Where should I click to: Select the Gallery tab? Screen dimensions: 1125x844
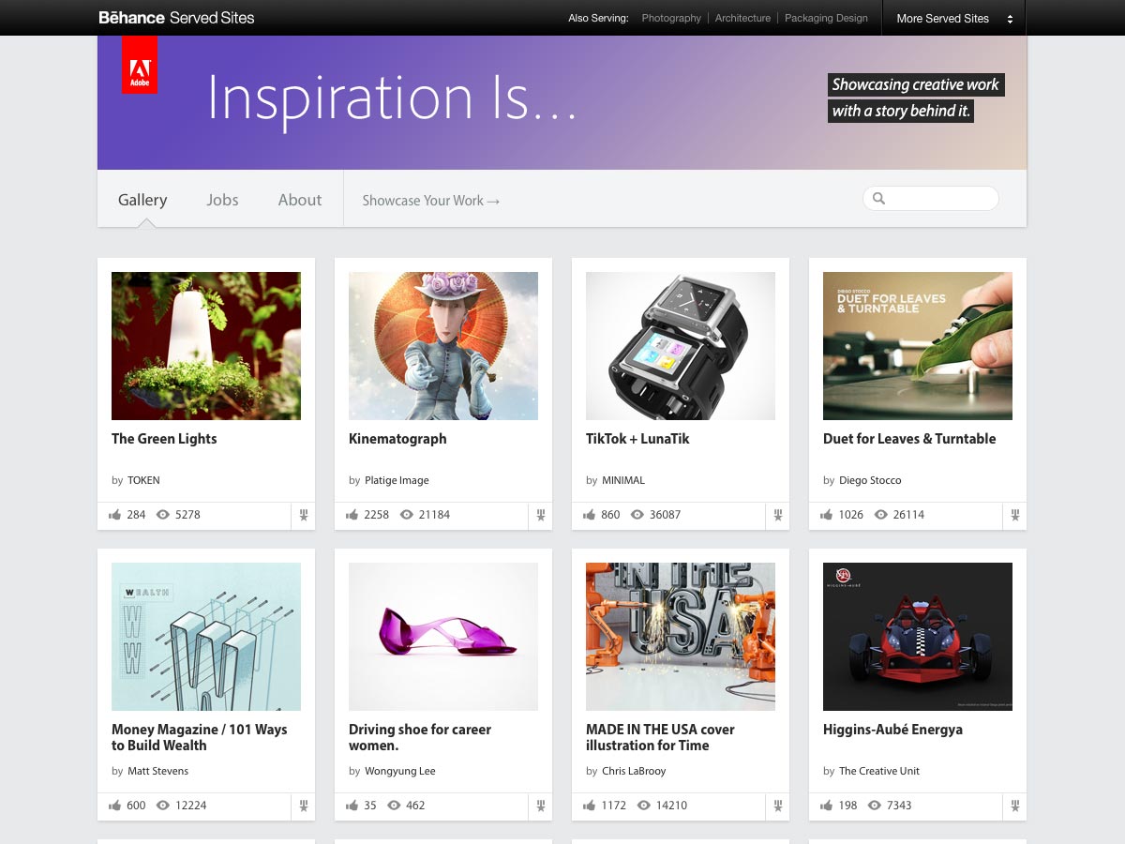(142, 200)
